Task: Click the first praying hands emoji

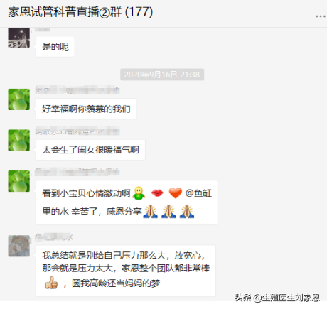Action: pos(150,211)
